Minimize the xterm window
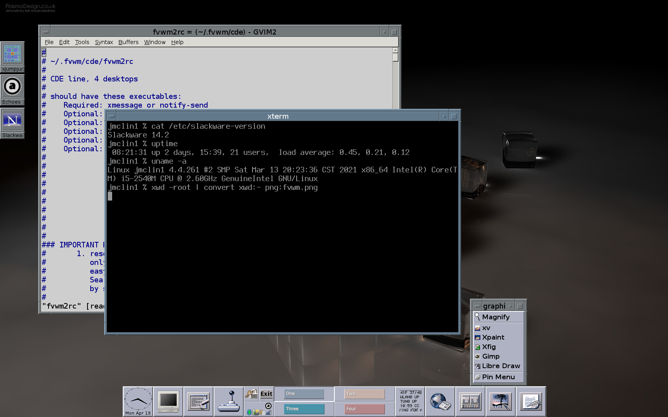The width and height of the screenshot is (668, 417). click(x=444, y=116)
